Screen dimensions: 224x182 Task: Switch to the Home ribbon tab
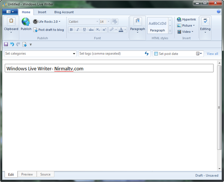[x=26, y=12]
